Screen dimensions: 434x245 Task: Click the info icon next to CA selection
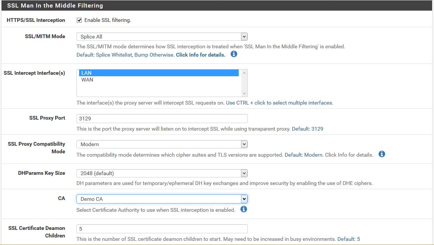(x=244, y=210)
